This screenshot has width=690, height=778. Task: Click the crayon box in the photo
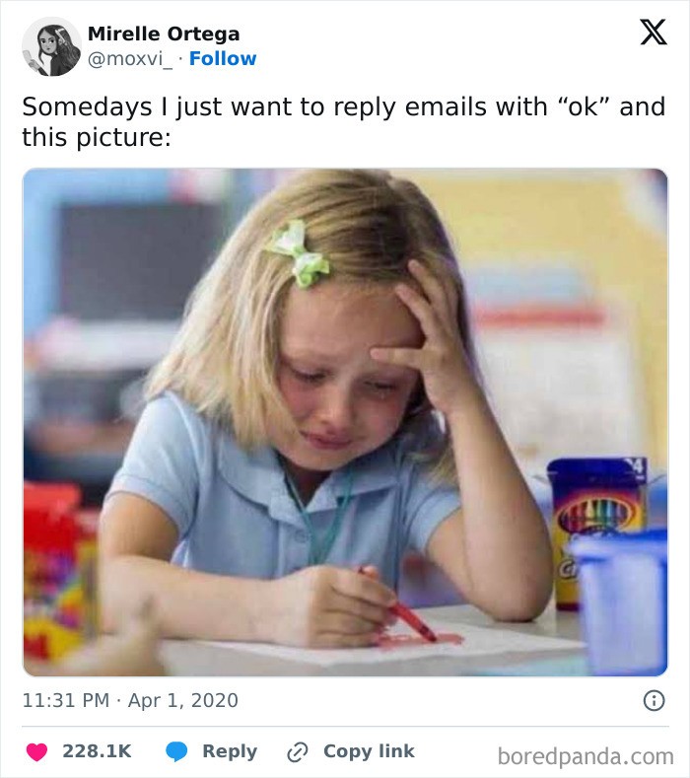click(596, 530)
